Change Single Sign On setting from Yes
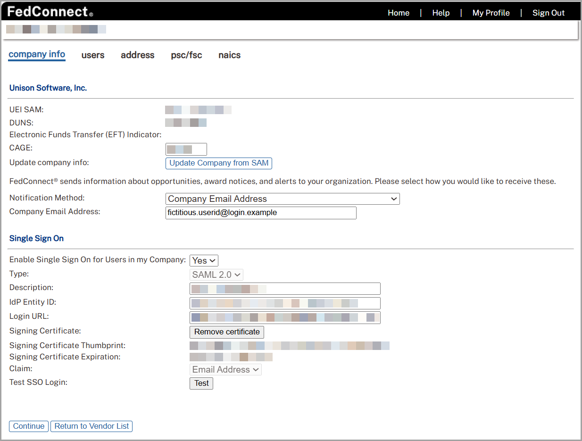Viewport: 582px width, 441px height. (203, 260)
